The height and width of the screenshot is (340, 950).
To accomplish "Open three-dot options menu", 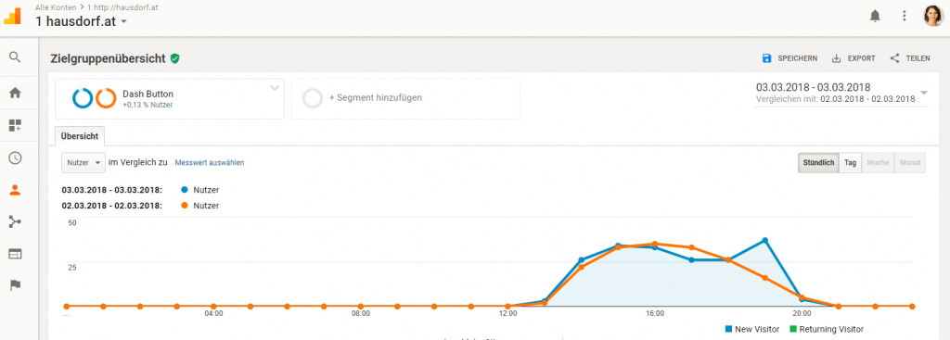I will (x=904, y=17).
